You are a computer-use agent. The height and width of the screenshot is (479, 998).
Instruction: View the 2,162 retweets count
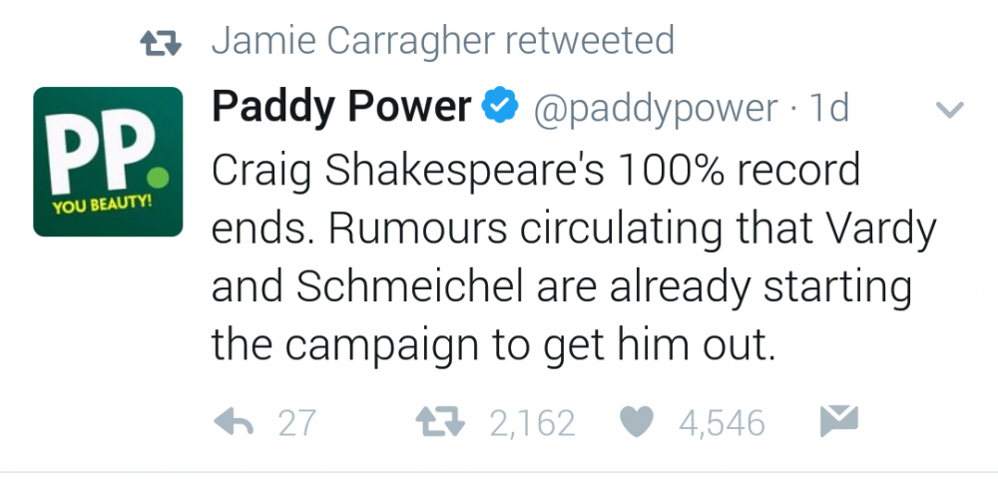[x=533, y=424]
